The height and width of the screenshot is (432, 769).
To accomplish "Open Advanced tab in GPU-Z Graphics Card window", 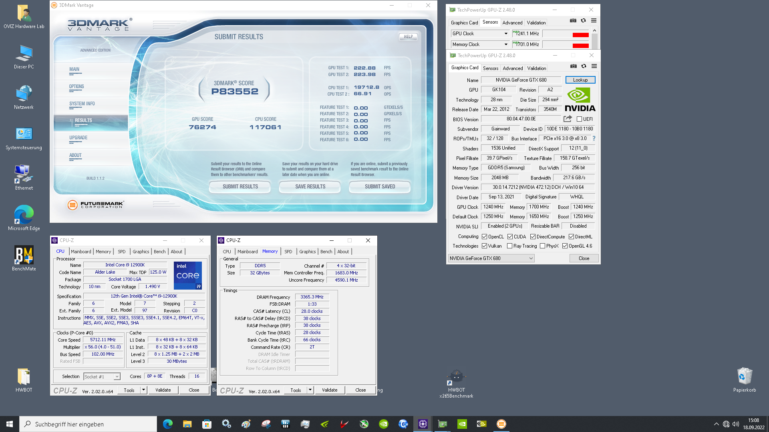I will [x=513, y=68].
